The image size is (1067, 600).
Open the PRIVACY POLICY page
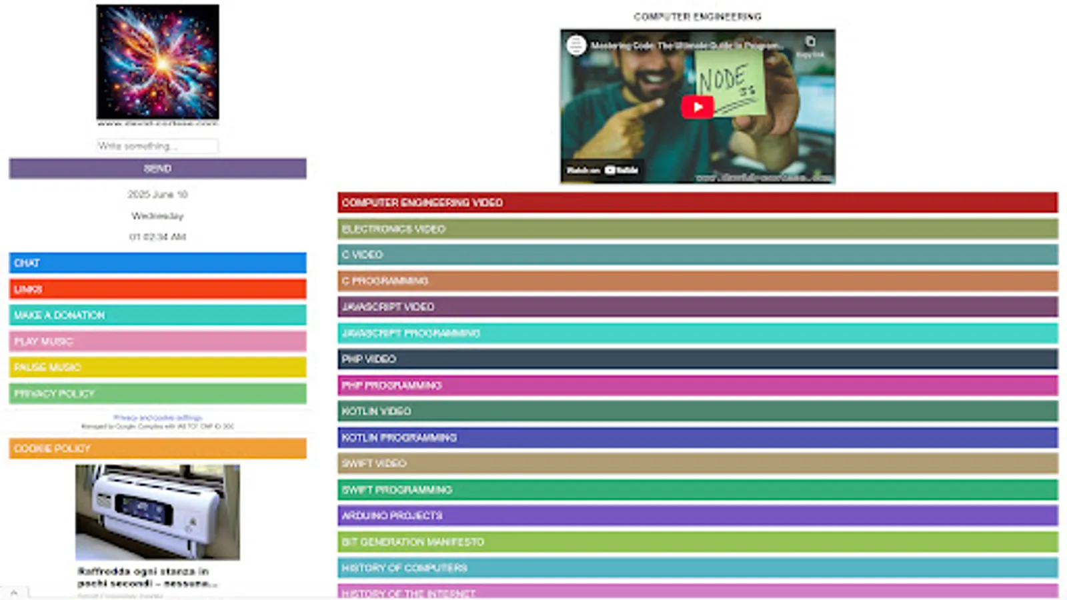point(157,393)
